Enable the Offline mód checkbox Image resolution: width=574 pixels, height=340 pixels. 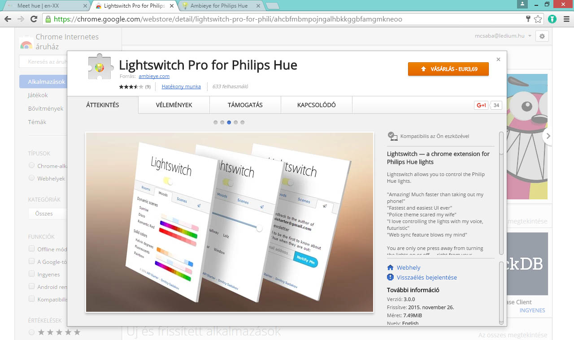coord(32,249)
